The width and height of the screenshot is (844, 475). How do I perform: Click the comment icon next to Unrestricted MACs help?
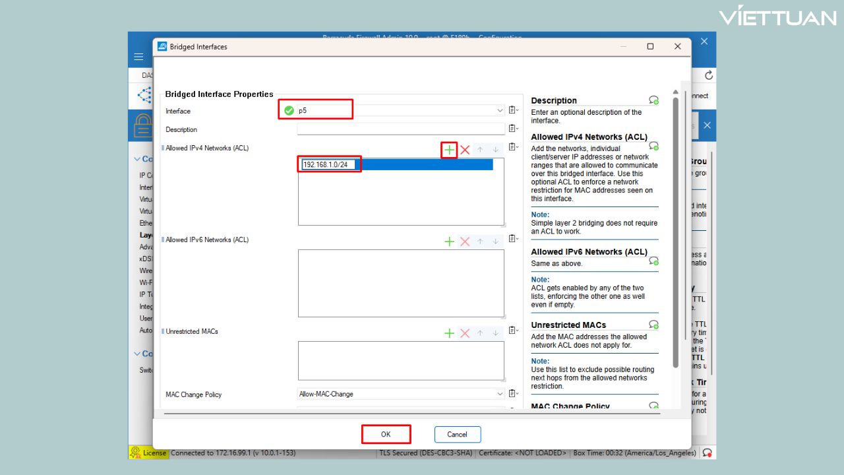point(653,325)
